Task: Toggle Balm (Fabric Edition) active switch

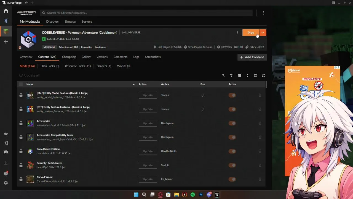Action: click(232, 151)
